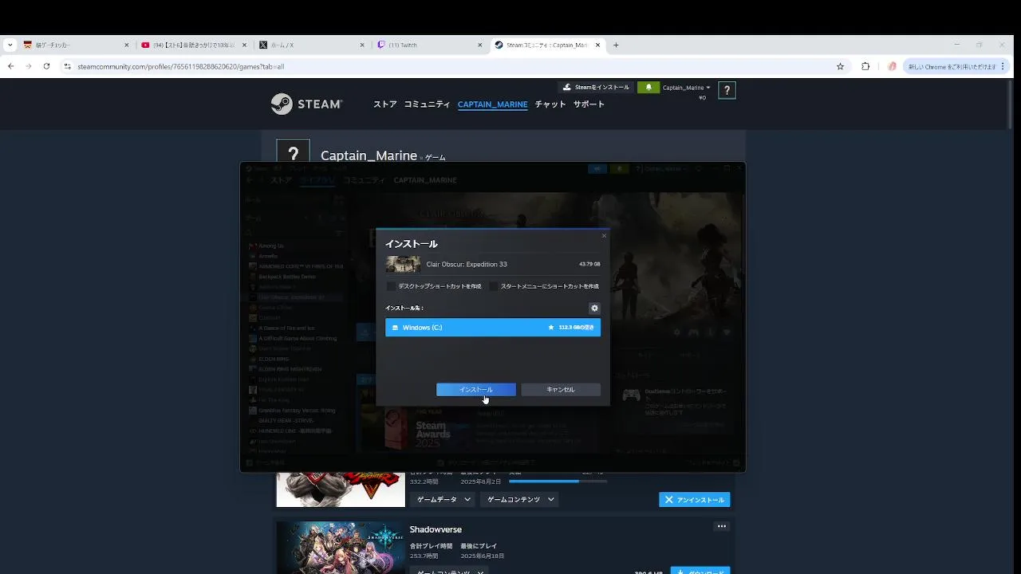Open the Captain_Marine profile name link

click(x=369, y=155)
